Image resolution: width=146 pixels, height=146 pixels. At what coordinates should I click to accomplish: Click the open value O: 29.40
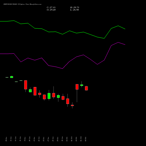51,10
